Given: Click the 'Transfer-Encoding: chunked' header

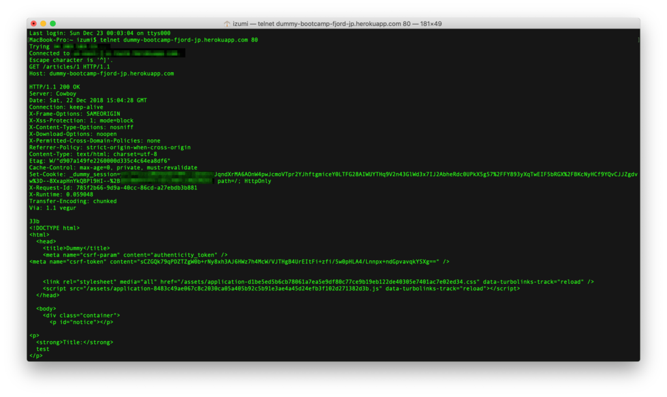Looking at the screenshot, I should [73, 201].
